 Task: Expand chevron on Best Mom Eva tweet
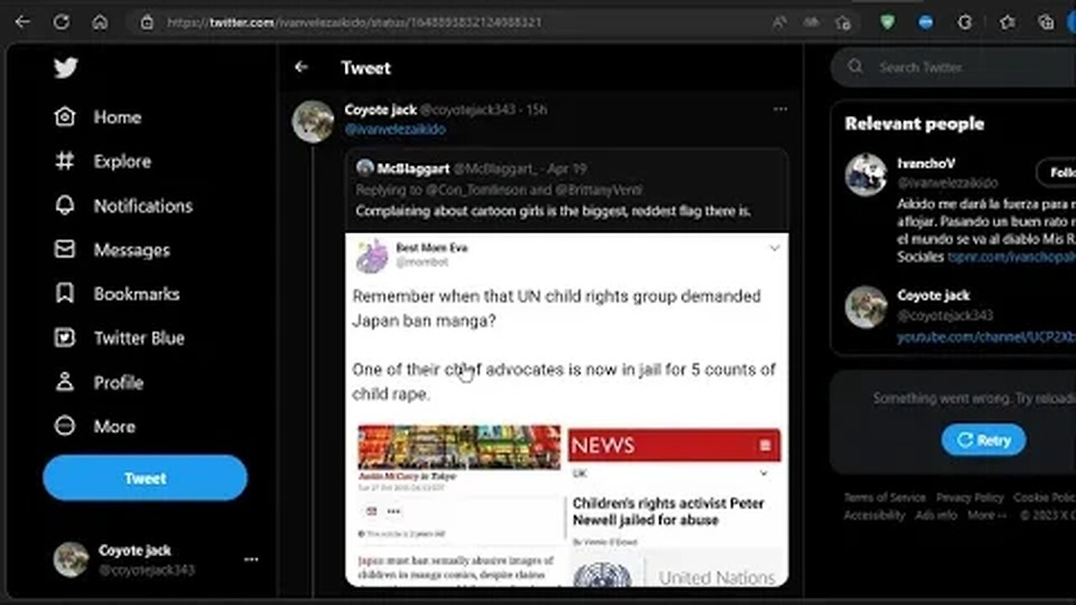774,249
